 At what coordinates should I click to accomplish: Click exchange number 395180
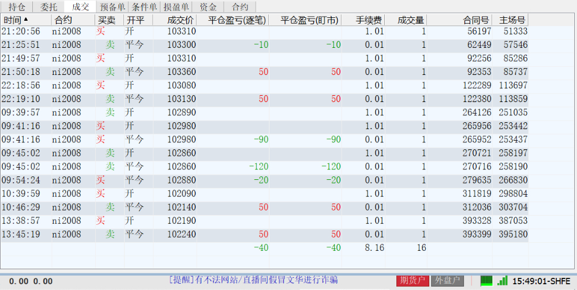coord(514,234)
